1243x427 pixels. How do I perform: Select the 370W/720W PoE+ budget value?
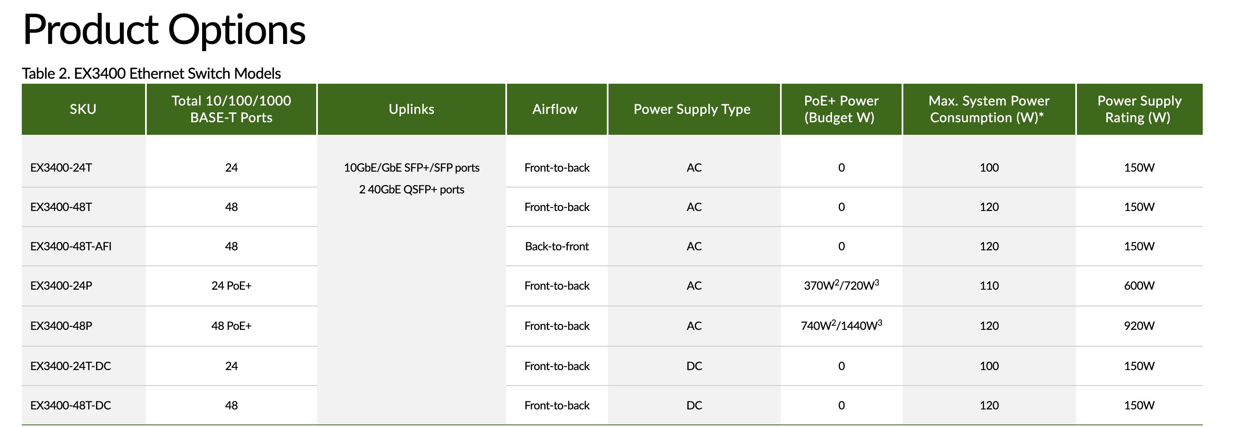click(x=842, y=285)
